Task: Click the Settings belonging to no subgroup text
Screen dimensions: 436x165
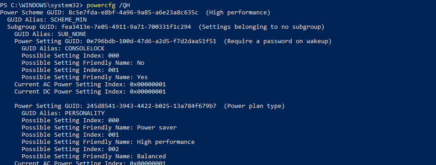Action: coord(262,27)
